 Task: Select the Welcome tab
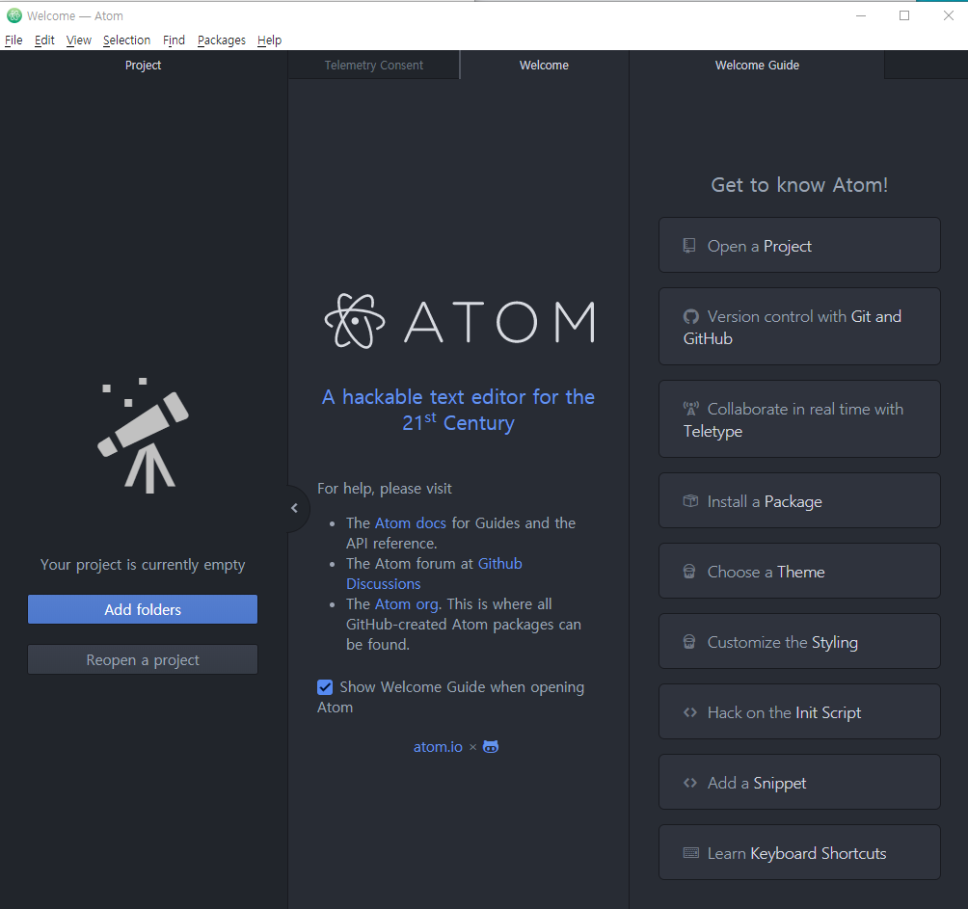[544, 65]
